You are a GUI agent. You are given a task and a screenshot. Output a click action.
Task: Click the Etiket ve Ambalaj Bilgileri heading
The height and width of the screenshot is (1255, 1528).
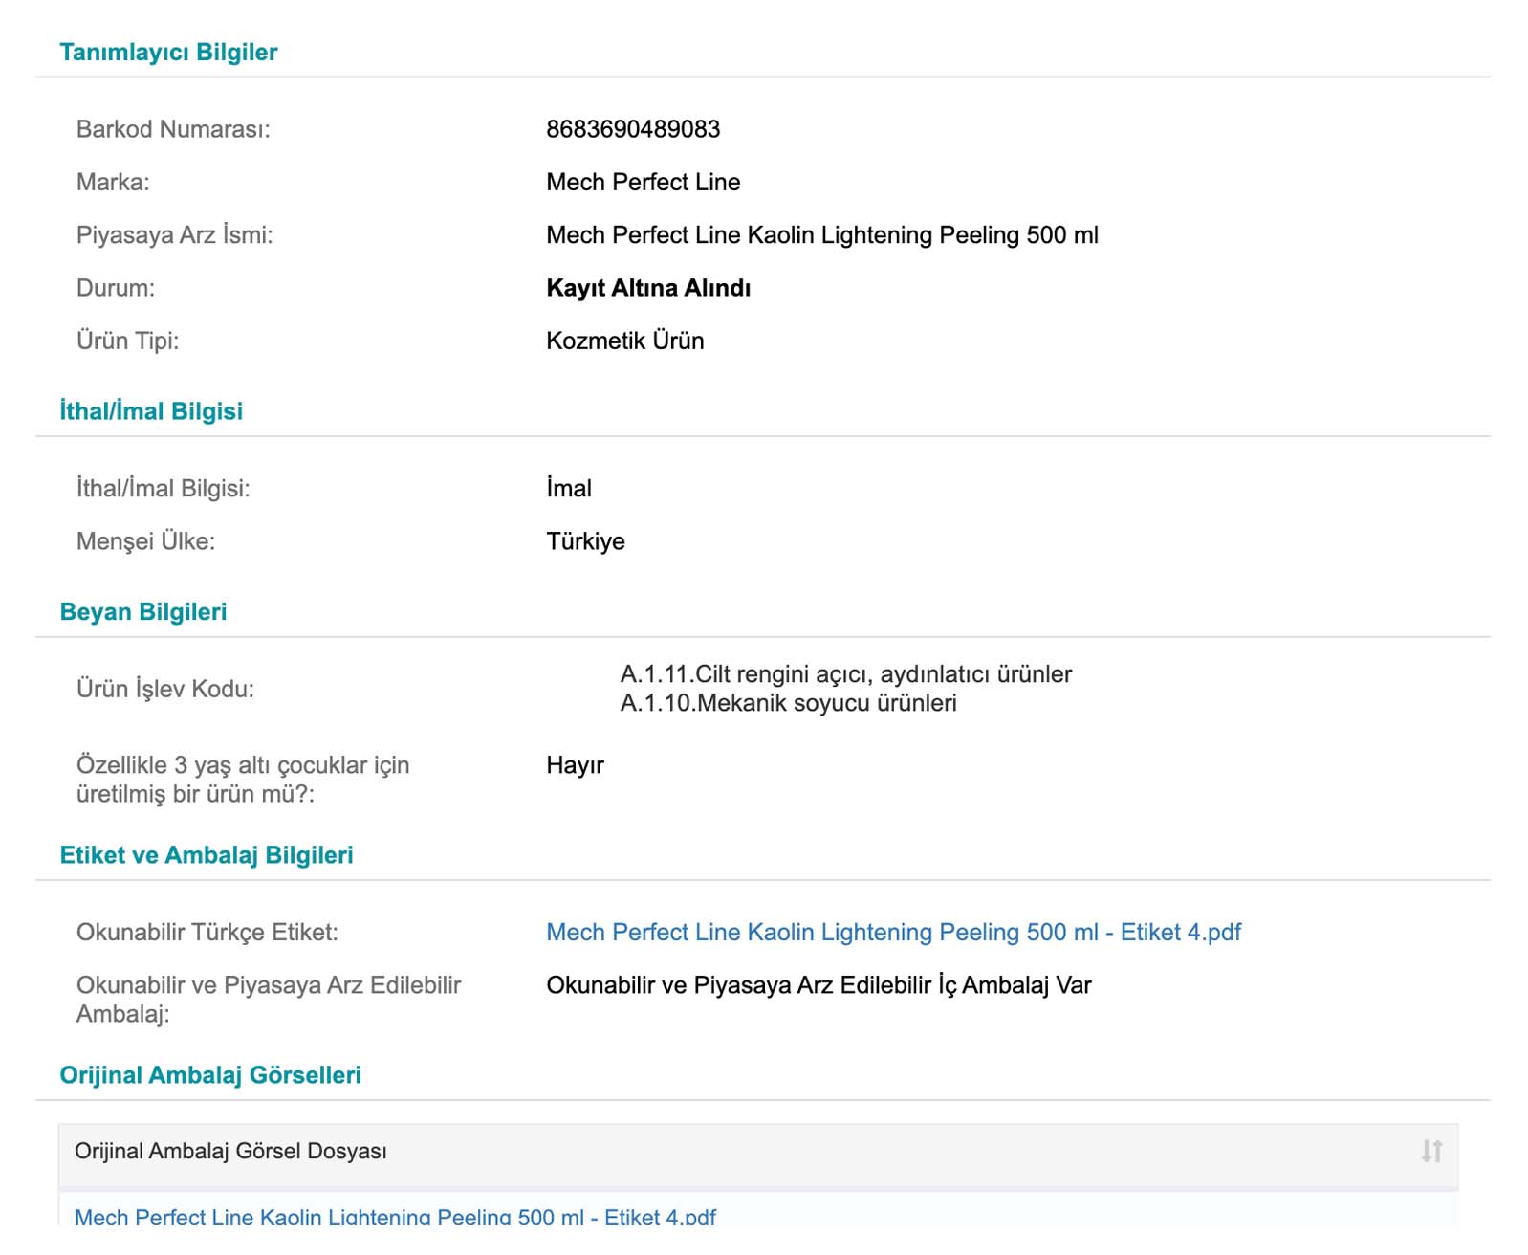(x=207, y=855)
